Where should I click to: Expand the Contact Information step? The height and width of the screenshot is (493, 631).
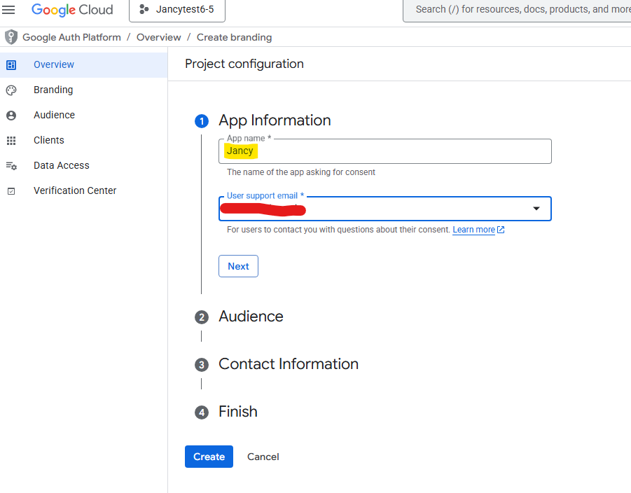click(289, 364)
